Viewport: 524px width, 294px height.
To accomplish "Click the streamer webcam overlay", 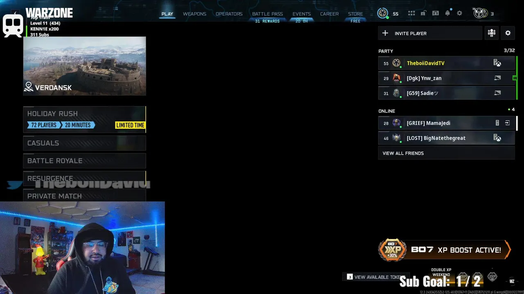I will (82, 247).
